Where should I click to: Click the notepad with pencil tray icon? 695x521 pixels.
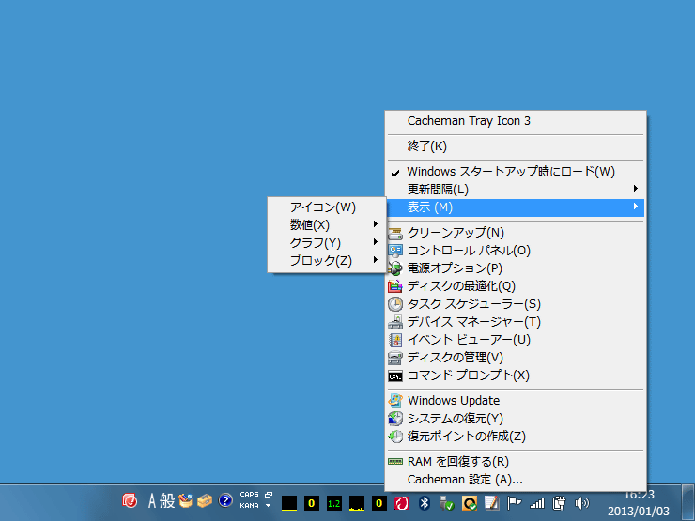coord(491,503)
